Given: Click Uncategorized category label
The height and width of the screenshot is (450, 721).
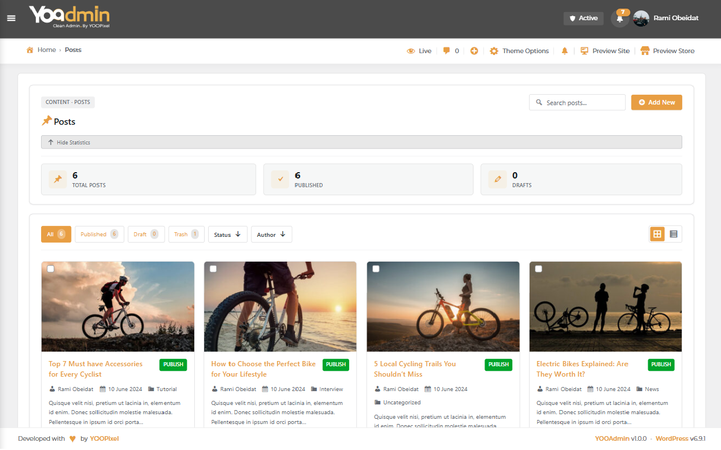Looking at the screenshot, I should tap(402, 403).
